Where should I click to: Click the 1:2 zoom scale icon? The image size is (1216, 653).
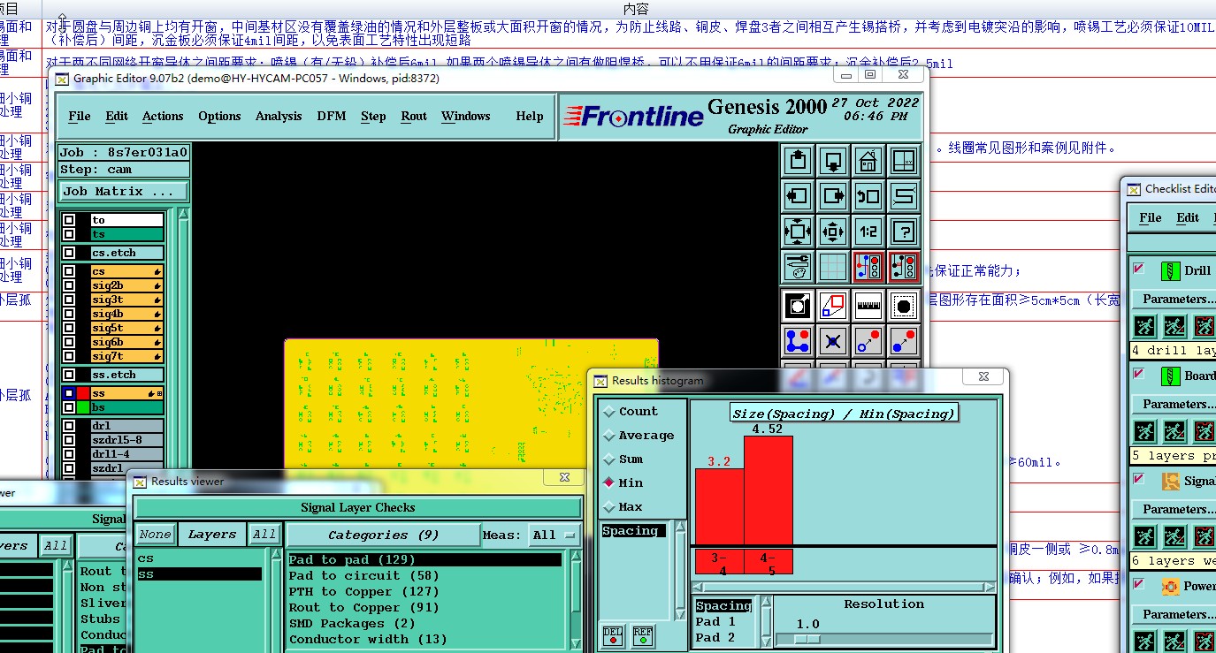pos(868,232)
